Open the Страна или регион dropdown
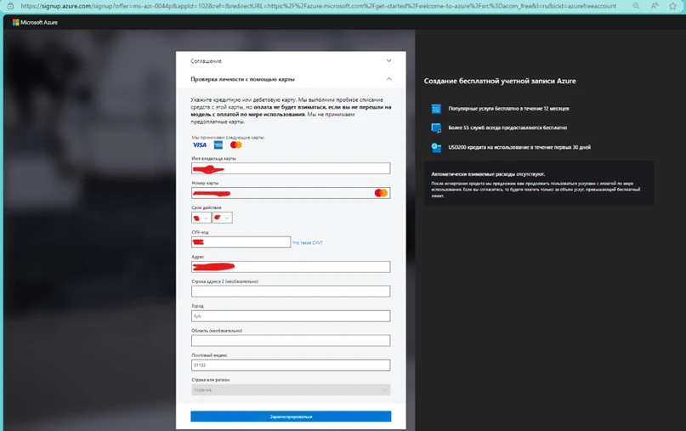The height and width of the screenshot is (431, 686). point(291,390)
